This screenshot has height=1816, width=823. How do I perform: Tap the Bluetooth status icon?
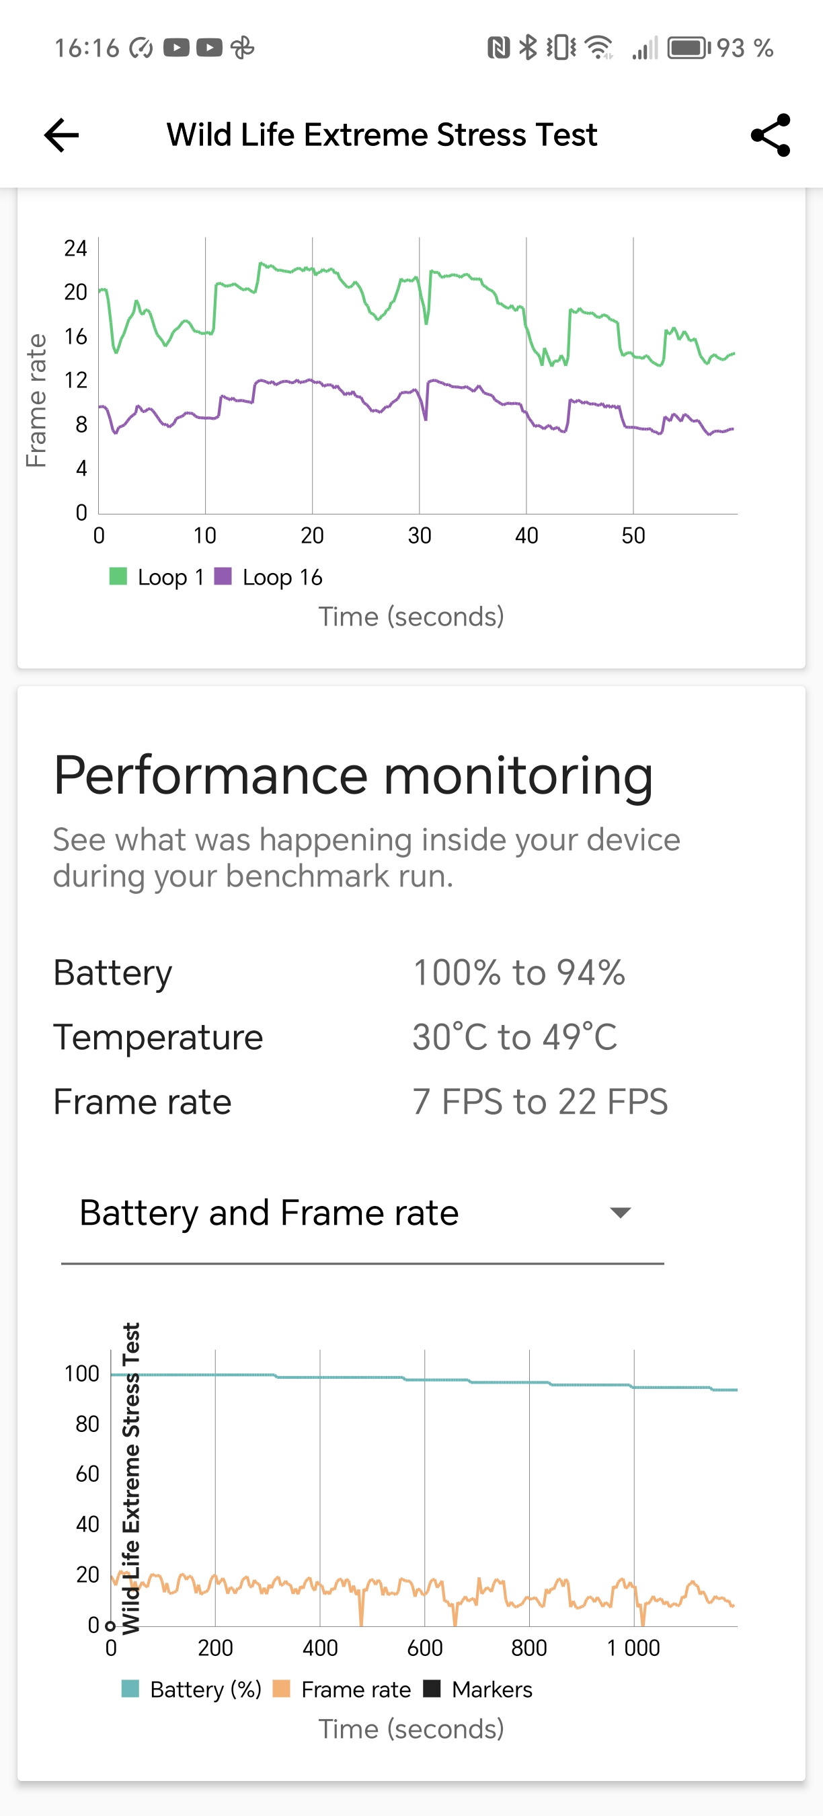click(527, 48)
